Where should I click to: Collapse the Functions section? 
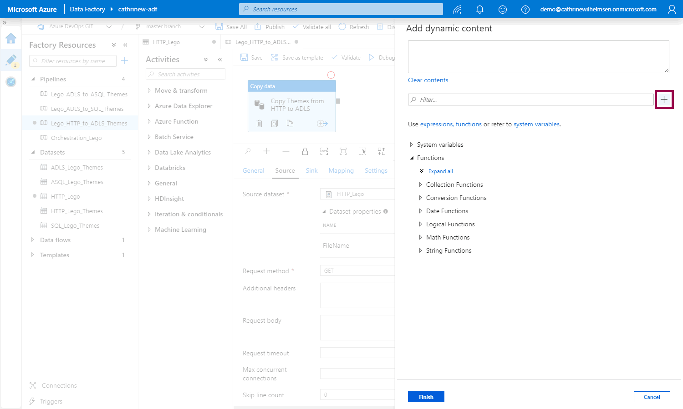coord(412,158)
